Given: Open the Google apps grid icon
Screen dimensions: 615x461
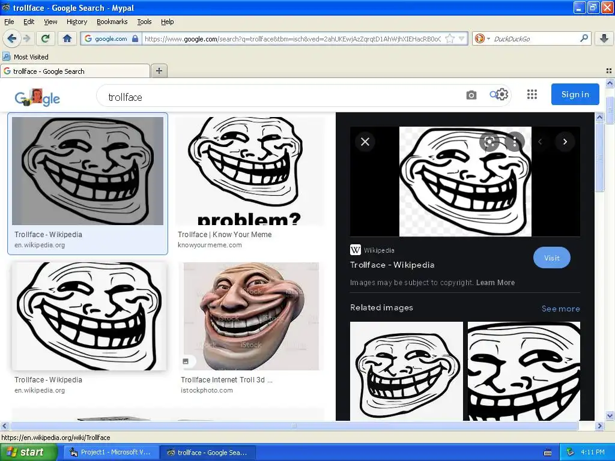Looking at the screenshot, I should (x=532, y=94).
